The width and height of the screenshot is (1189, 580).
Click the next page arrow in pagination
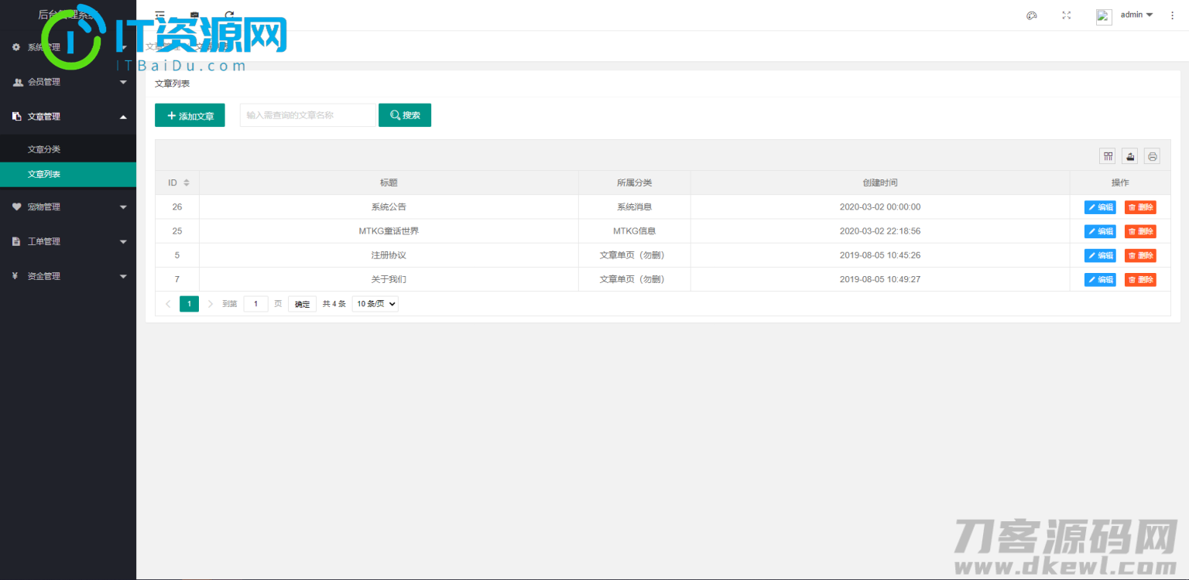pyautogui.click(x=211, y=304)
